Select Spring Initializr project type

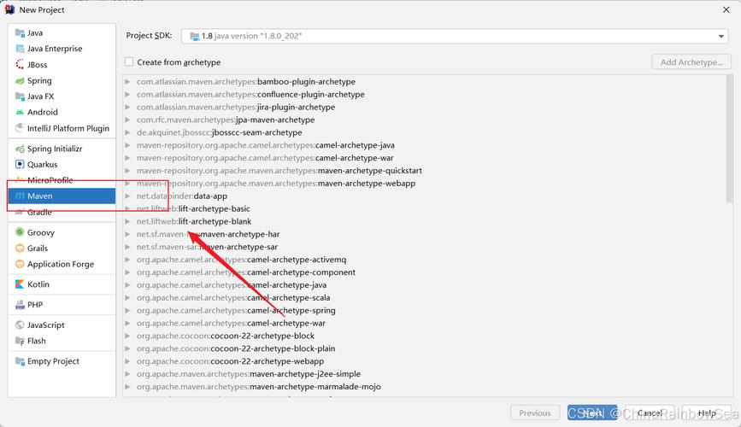point(55,149)
